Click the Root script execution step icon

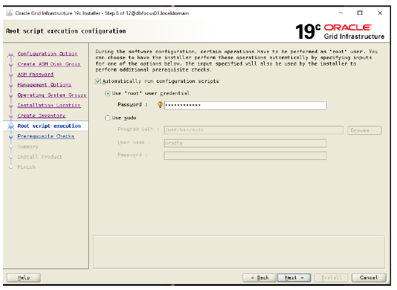click(11, 126)
